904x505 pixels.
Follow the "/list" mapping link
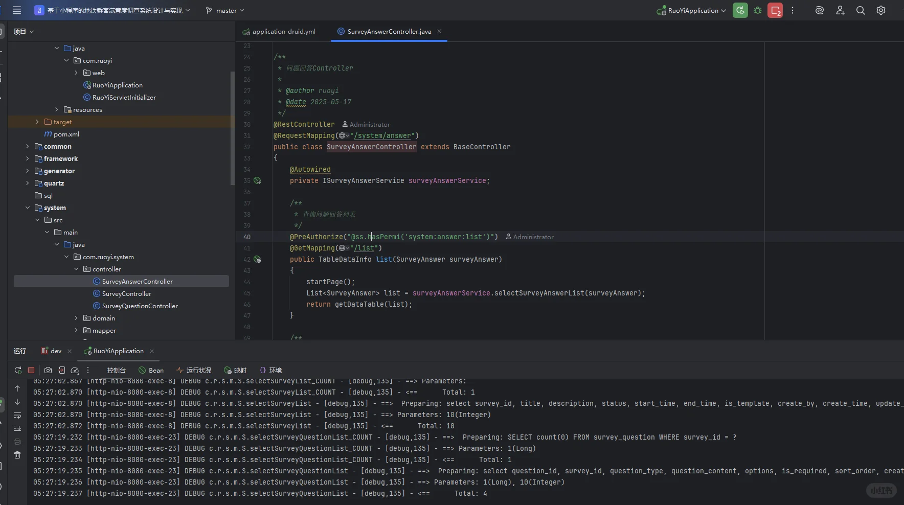tap(364, 248)
